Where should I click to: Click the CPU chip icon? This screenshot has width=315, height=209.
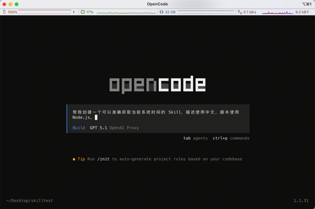pyautogui.click(x=83, y=12)
